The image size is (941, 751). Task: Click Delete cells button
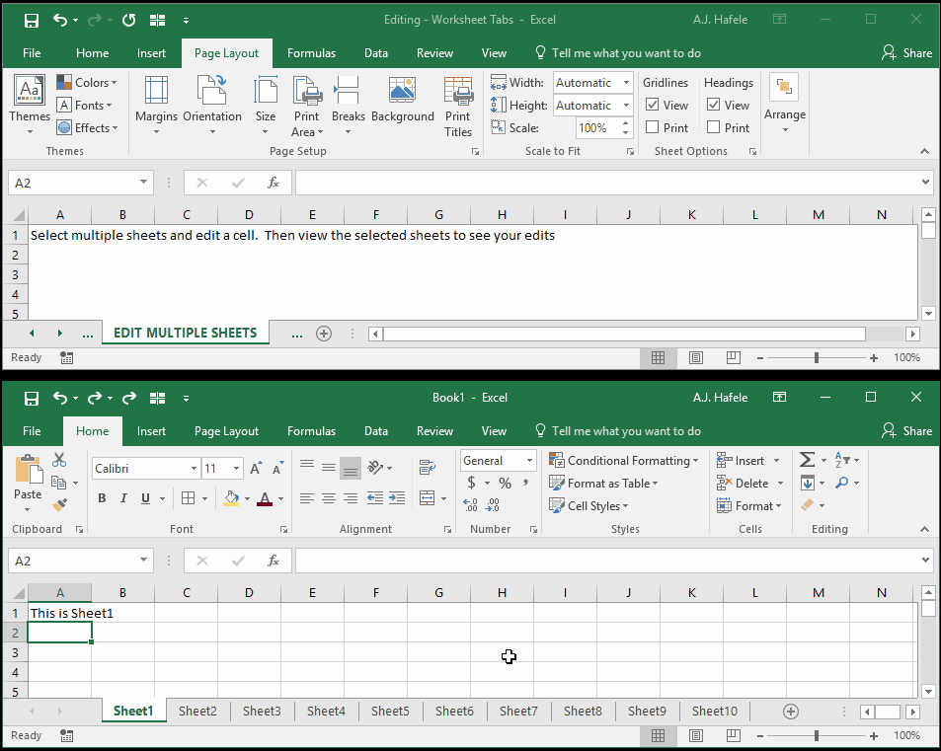click(x=743, y=483)
